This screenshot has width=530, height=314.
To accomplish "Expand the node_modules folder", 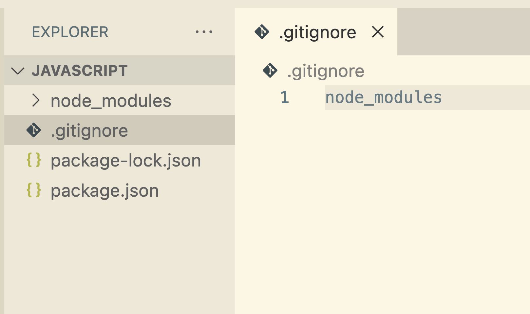I will 36,101.
